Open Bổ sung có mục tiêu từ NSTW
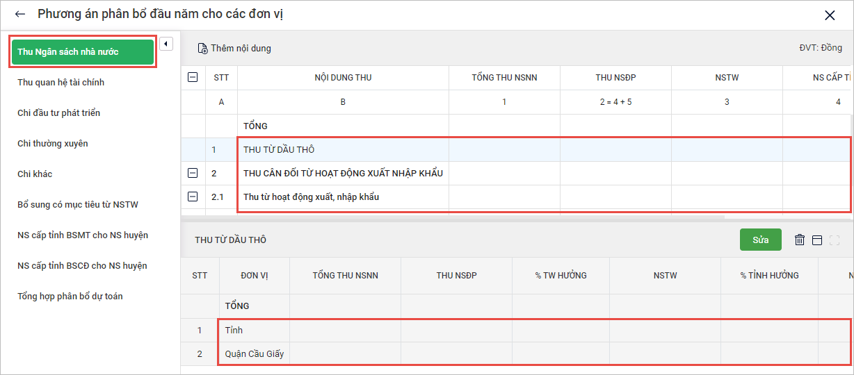Screen dimensions: 854x375 [x=78, y=205]
